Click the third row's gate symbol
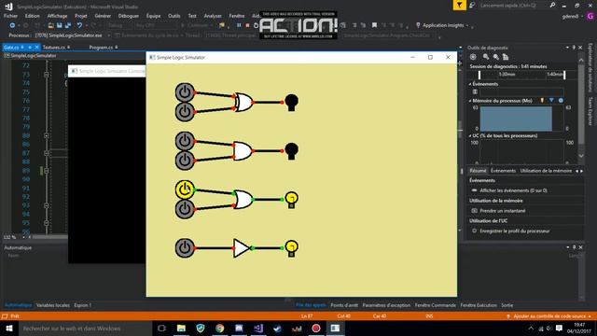This screenshot has height=336, width=597. pos(243,199)
